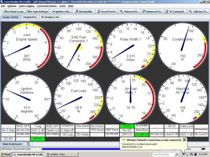Click the green Synced indicator

pos(38,139)
